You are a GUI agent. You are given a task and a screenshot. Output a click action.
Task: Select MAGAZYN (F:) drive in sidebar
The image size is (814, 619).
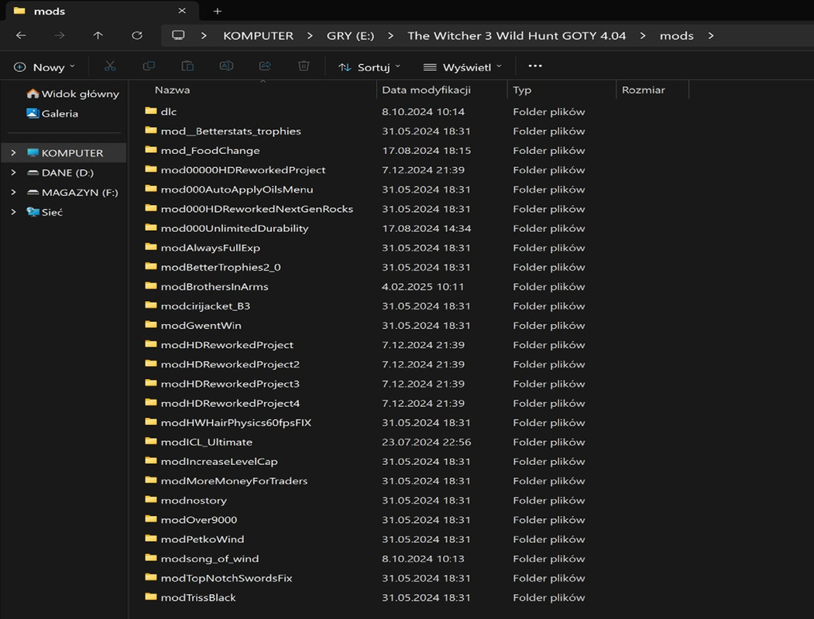pyautogui.click(x=73, y=193)
